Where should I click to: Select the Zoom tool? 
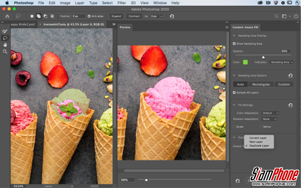click(5, 51)
